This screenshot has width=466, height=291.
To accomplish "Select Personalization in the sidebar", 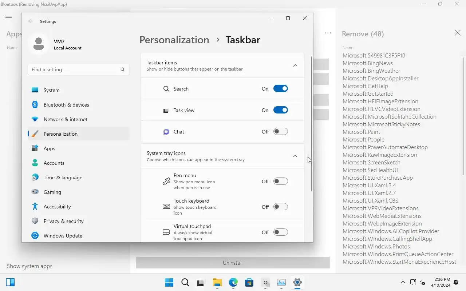I will tap(79, 134).
